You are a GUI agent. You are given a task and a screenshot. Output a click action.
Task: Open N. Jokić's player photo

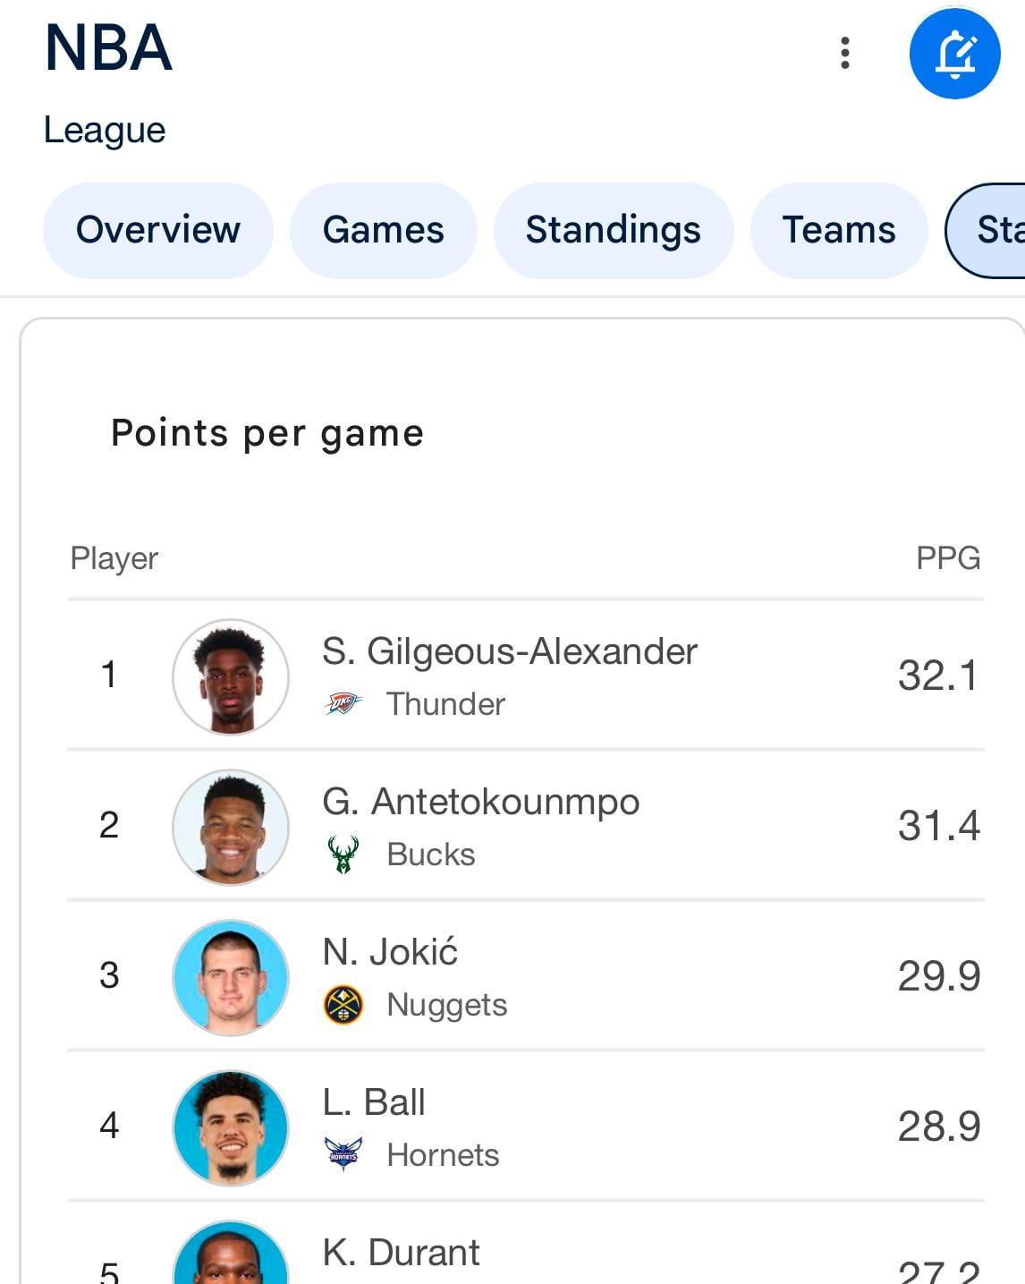coord(231,977)
